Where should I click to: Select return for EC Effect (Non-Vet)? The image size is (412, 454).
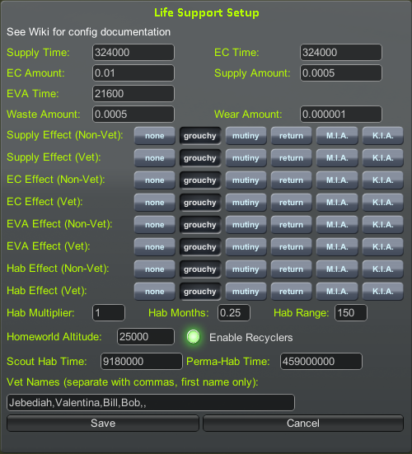(x=291, y=180)
